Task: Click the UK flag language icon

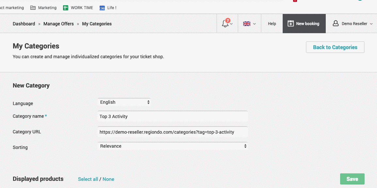Action: click(x=247, y=24)
